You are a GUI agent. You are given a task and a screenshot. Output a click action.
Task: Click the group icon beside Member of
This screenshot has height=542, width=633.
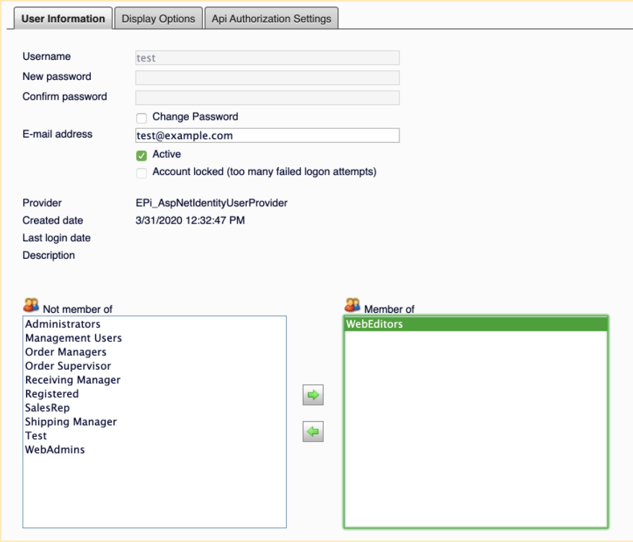353,305
